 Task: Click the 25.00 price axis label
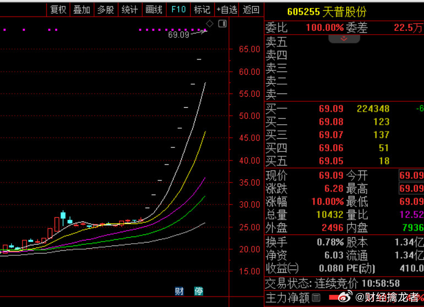(x=249, y=227)
